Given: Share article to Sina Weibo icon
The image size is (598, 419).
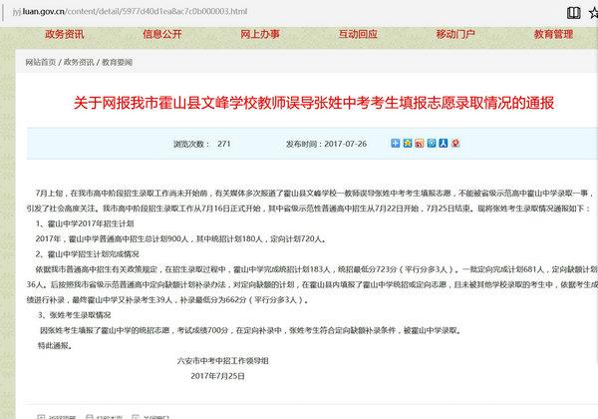Looking at the screenshot, I should pyautogui.click(x=420, y=144).
